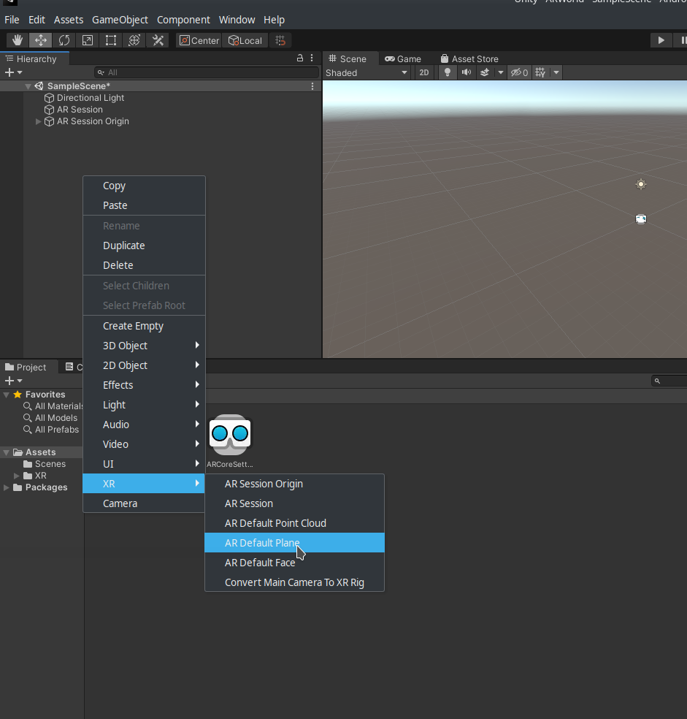Select the combined Transform tool
The width and height of the screenshot is (687, 719).
[134, 40]
